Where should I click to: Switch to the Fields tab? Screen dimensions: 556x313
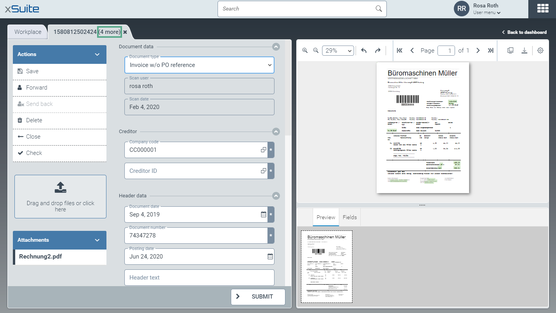pyautogui.click(x=349, y=217)
